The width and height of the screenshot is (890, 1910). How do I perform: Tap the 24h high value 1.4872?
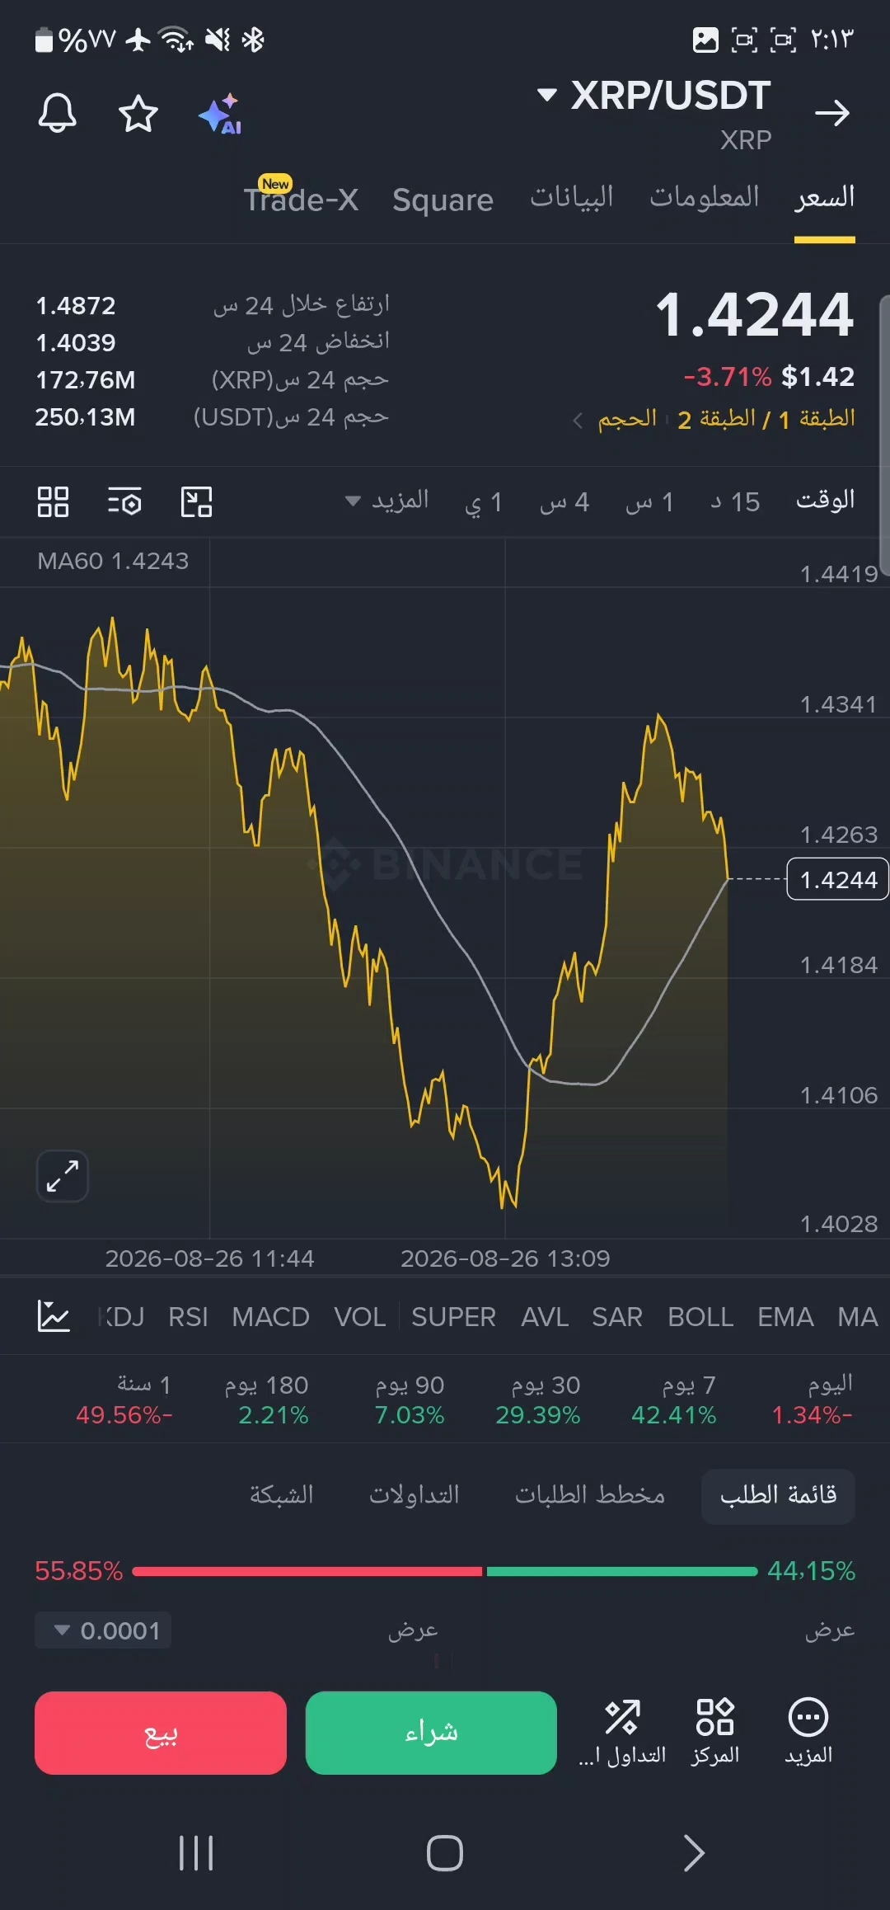[76, 306]
